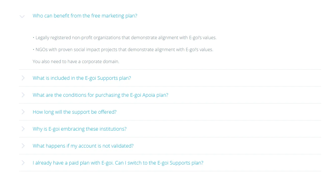Open 'What is included in the E-goi Supports plan?'
This screenshot has height=178, width=326.
tap(82, 78)
